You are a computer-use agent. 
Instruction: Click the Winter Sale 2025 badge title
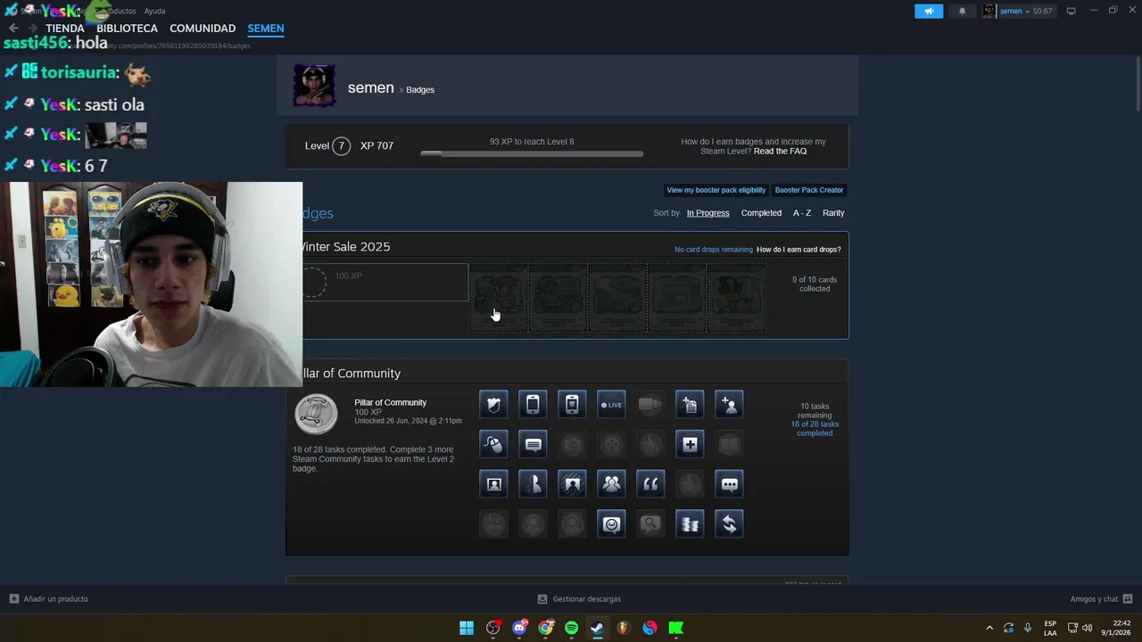[x=346, y=247]
